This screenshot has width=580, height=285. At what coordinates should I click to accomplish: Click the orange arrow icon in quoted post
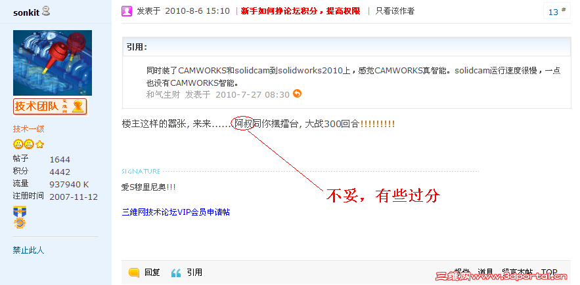coord(297,94)
